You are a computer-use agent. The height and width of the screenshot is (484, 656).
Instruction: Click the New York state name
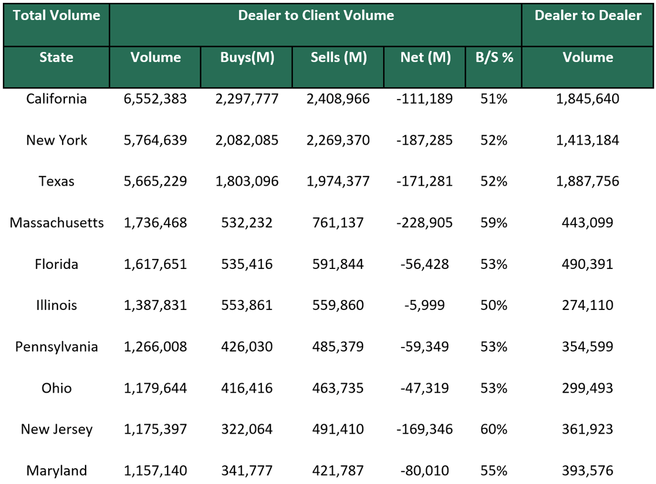(x=56, y=140)
